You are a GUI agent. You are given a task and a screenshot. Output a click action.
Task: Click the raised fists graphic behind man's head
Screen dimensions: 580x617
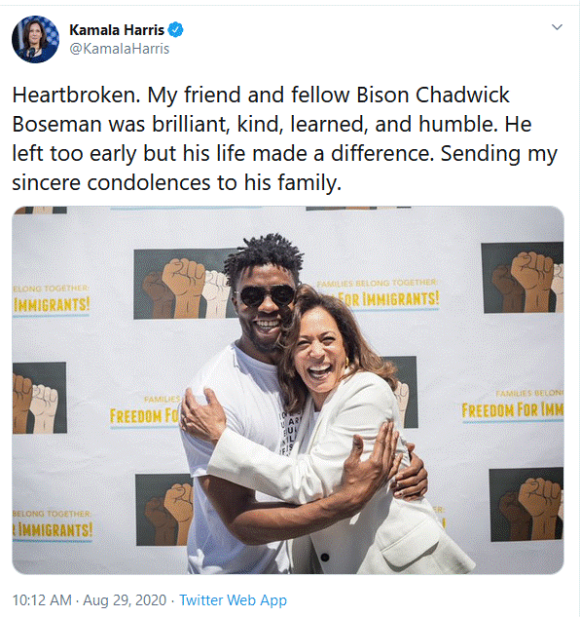pyautogui.click(x=184, y=284)
